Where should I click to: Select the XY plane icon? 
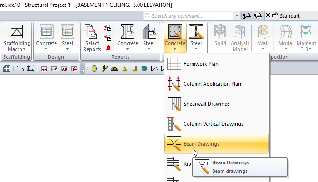[44, 69]
